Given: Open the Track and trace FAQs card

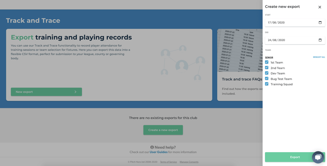Looking at the screenshot, I should (x=240, y=65).
